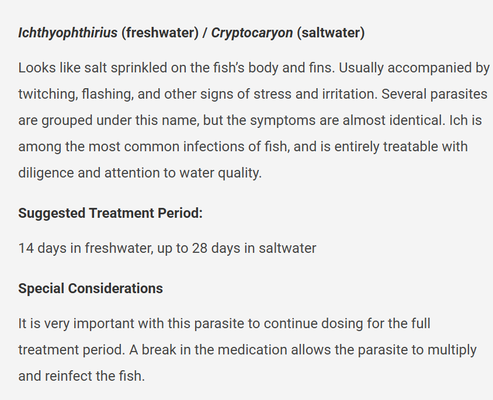Click the "Suggested Treatment Period:" heading
493x400 pixels.
(x=110, y=213)
